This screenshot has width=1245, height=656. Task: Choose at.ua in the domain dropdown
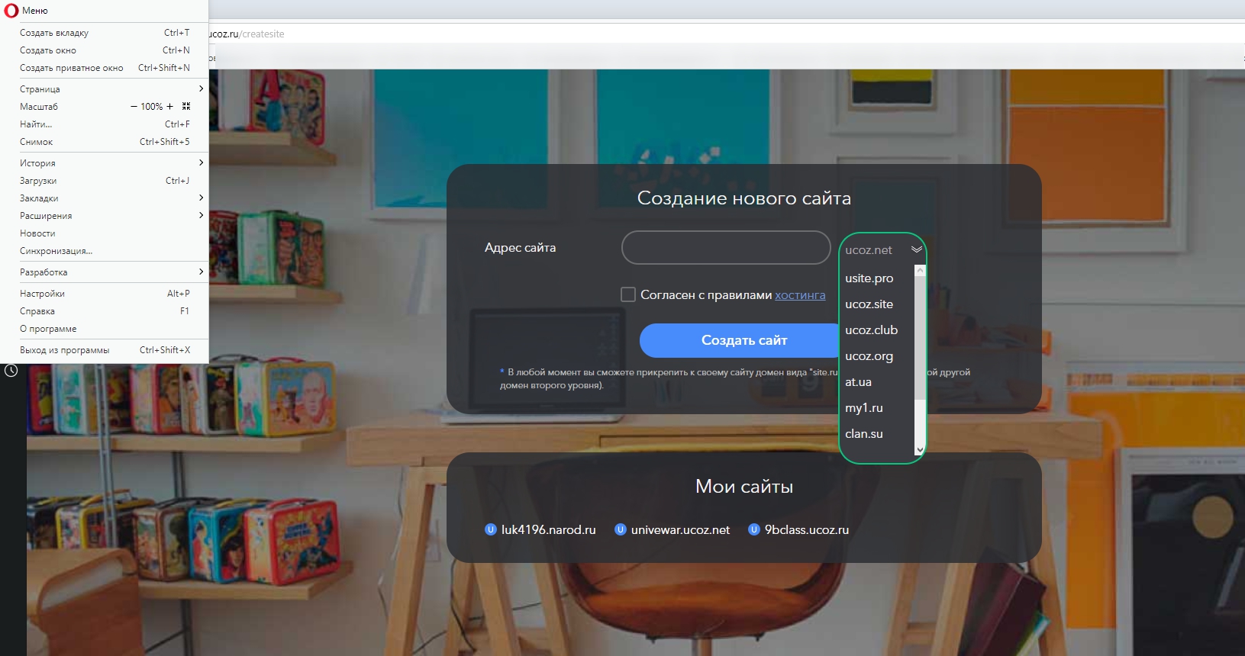pyautogui.click(x=858, y=382)
